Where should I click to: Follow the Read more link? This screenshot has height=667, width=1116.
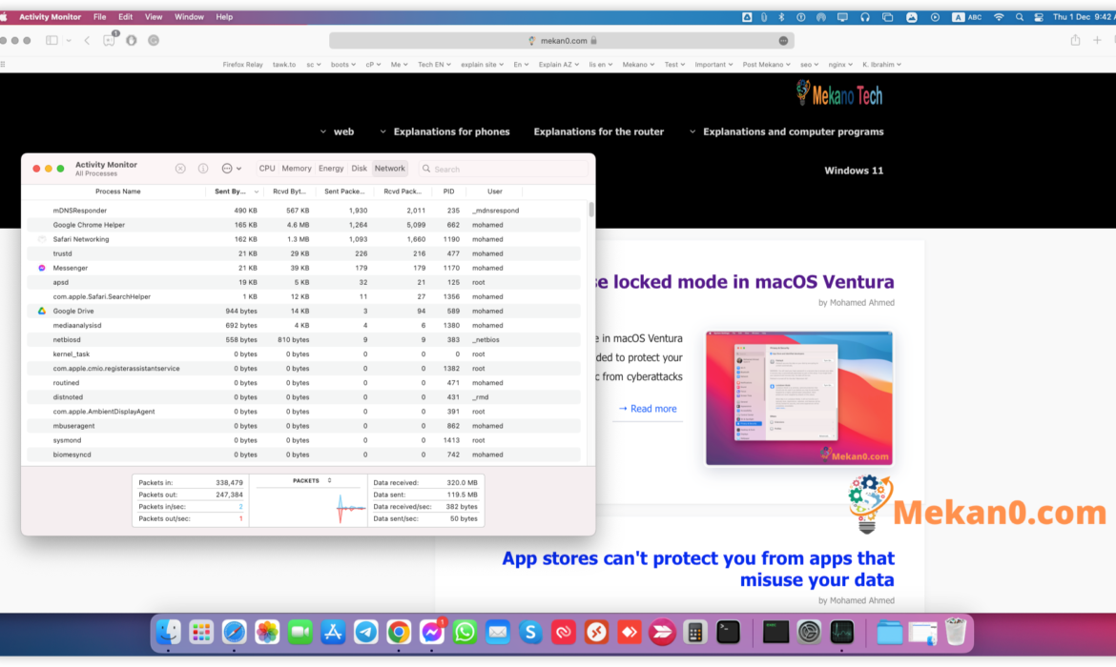pyautogui.click(x=647, y=409)
